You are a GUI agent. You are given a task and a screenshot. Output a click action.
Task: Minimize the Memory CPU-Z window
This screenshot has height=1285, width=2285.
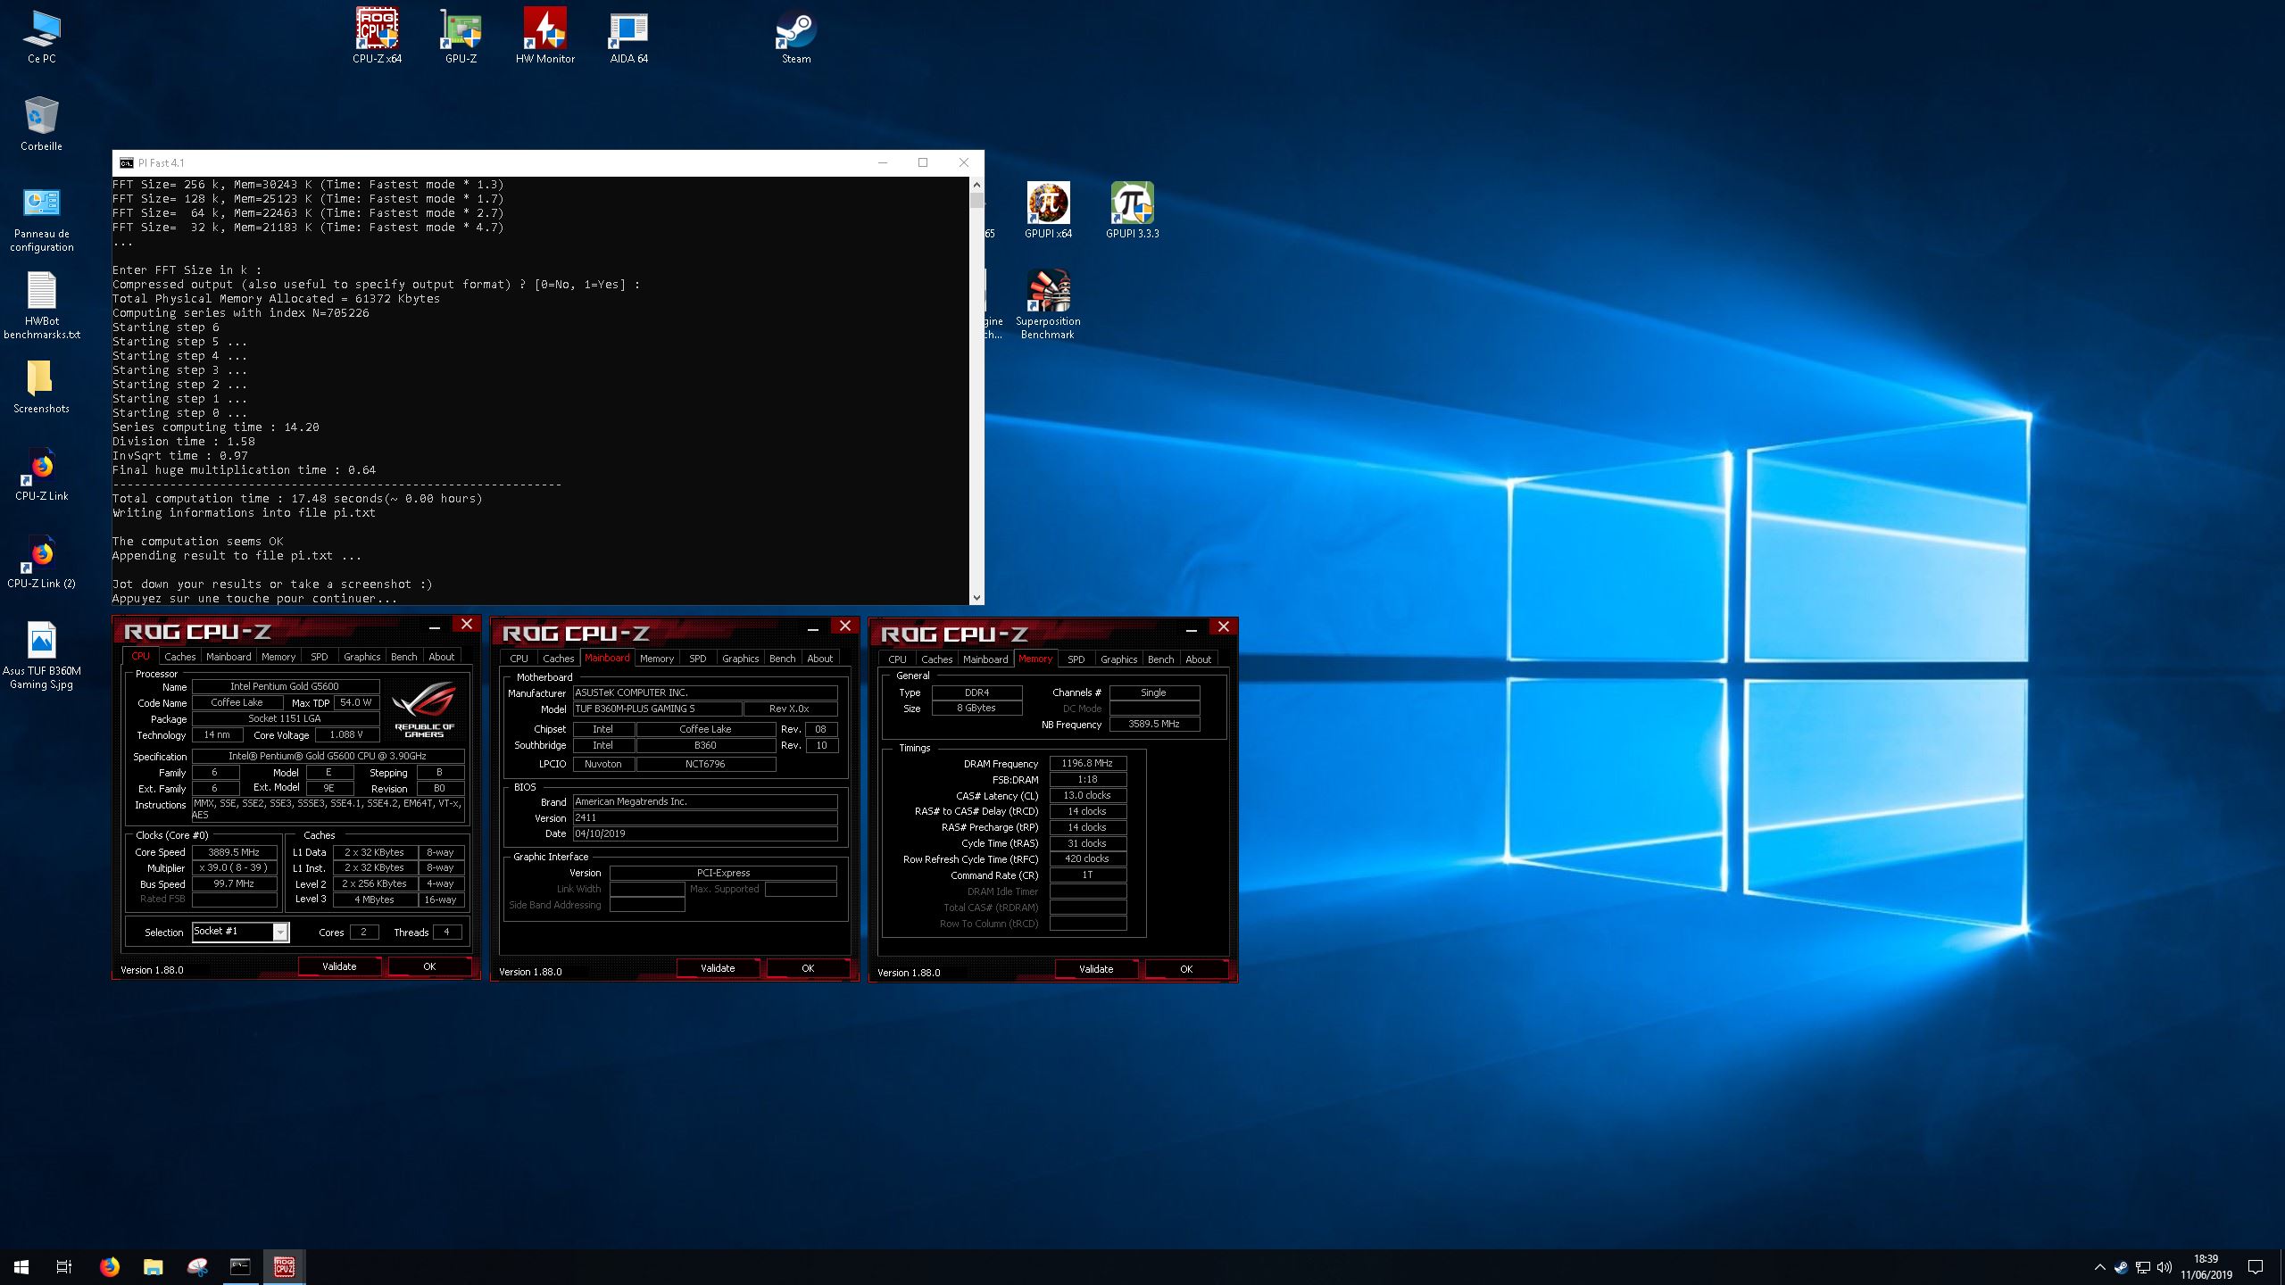click(1191, 629)
